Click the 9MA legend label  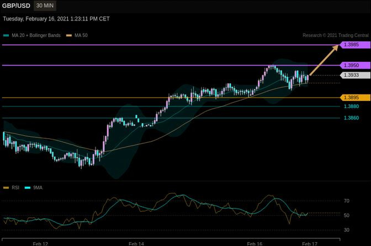point(38,188)
